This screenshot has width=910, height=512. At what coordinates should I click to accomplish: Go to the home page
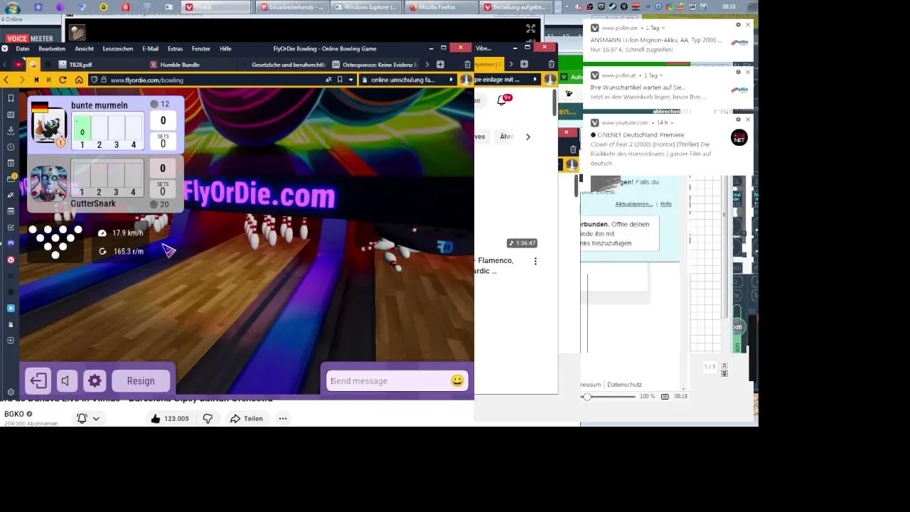(79, 80)
